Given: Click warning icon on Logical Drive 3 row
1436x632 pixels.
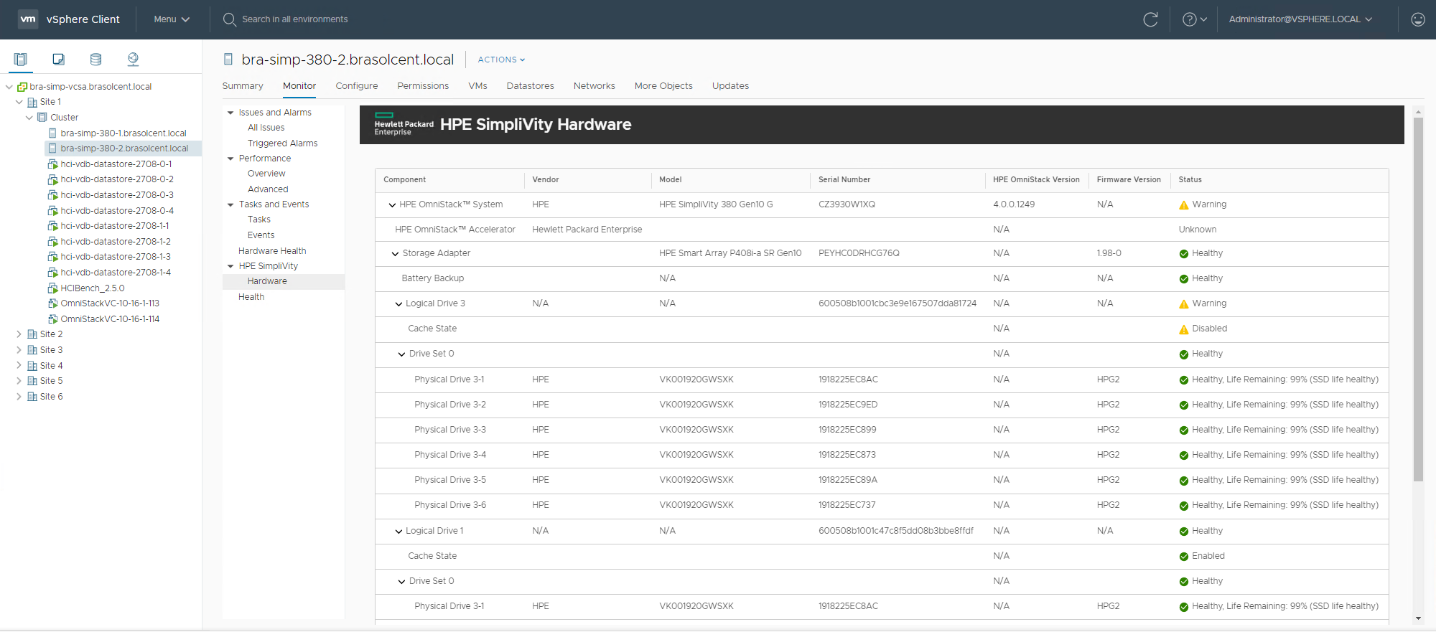Looking at the screenshot, I should click(x=1184, y=304).
